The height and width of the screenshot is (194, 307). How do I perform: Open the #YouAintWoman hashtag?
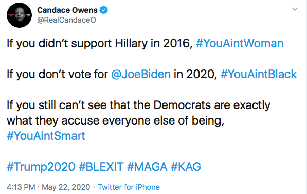pos(240,43)
